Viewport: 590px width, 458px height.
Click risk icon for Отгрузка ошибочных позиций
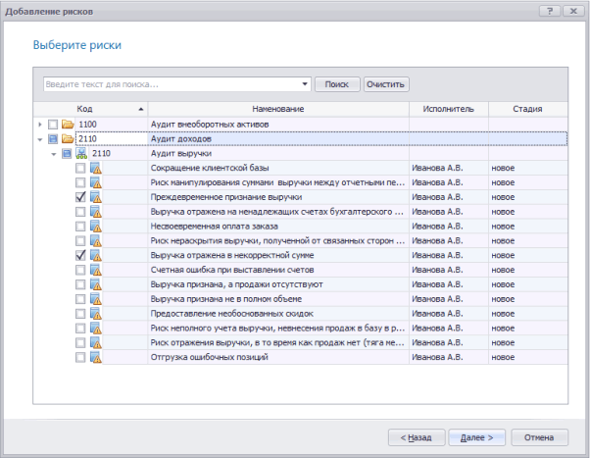click(96, 357)
